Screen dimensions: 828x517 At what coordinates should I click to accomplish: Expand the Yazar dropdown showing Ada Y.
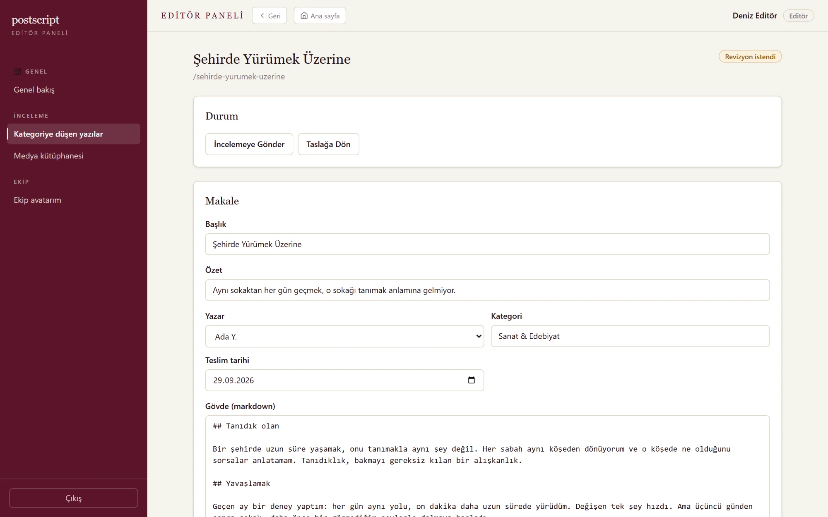[344, 336]
